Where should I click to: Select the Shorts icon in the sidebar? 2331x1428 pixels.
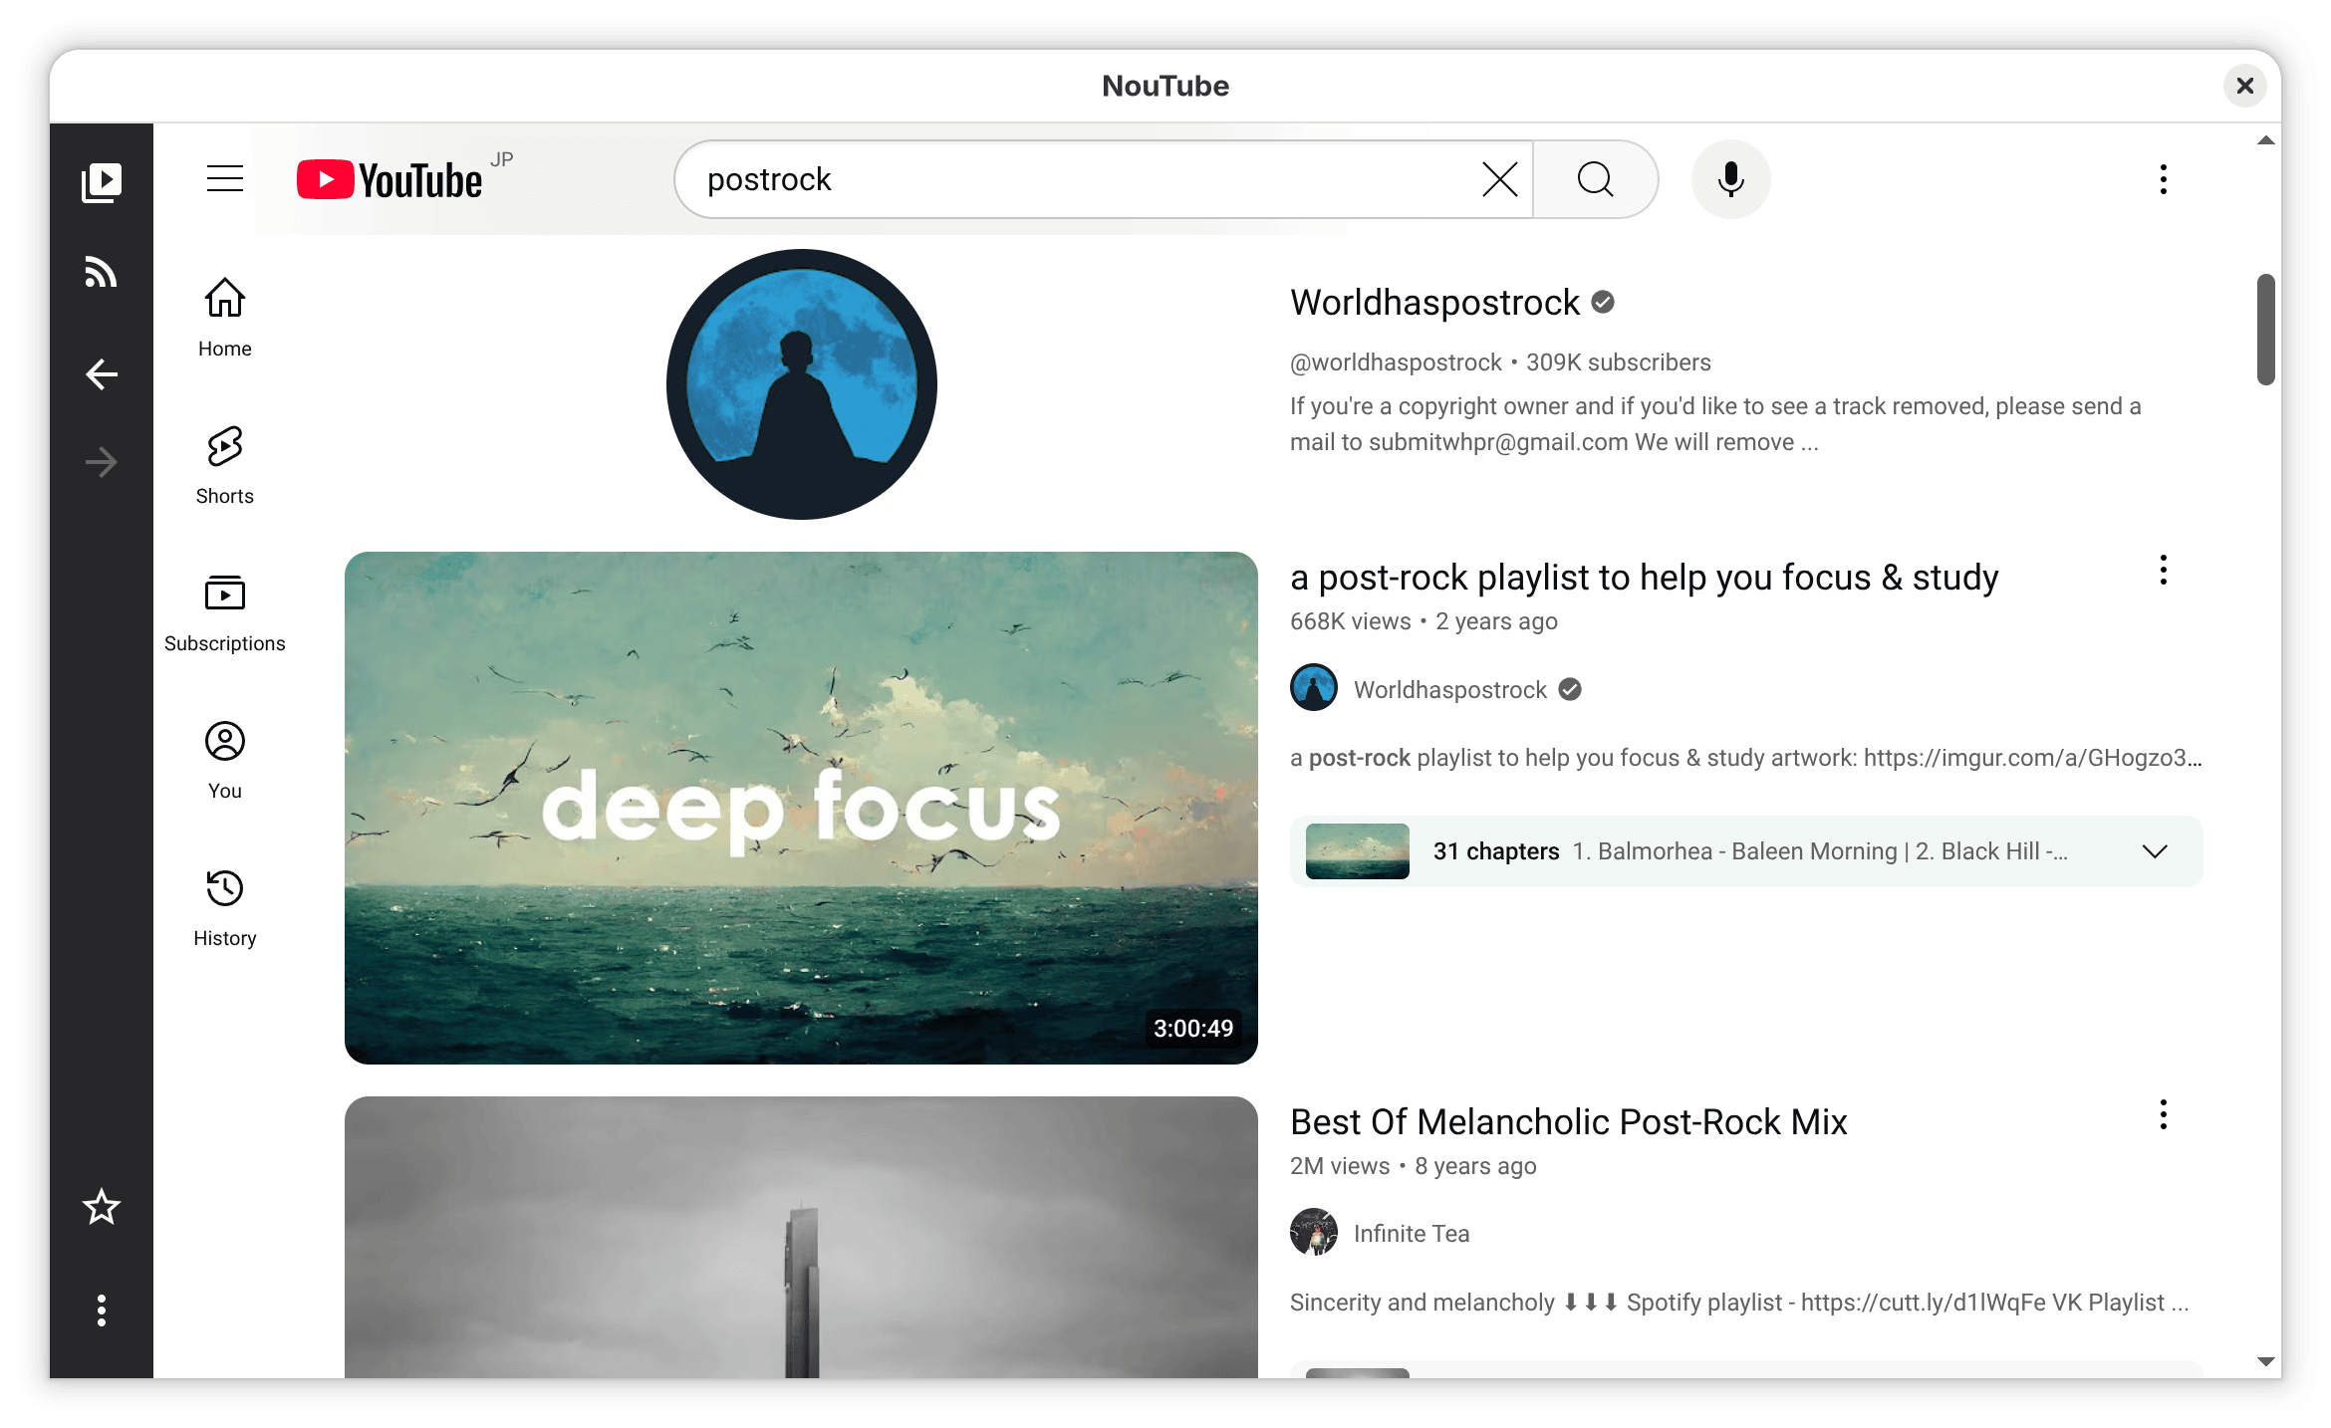point(224,445)
